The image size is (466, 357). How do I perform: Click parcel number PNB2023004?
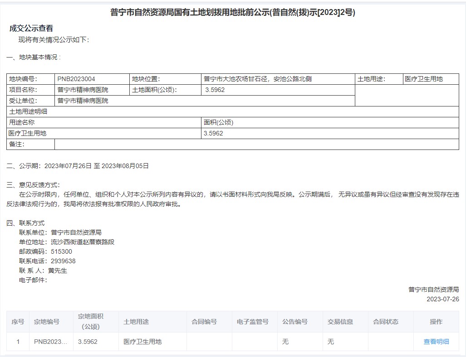pos(76,79)
